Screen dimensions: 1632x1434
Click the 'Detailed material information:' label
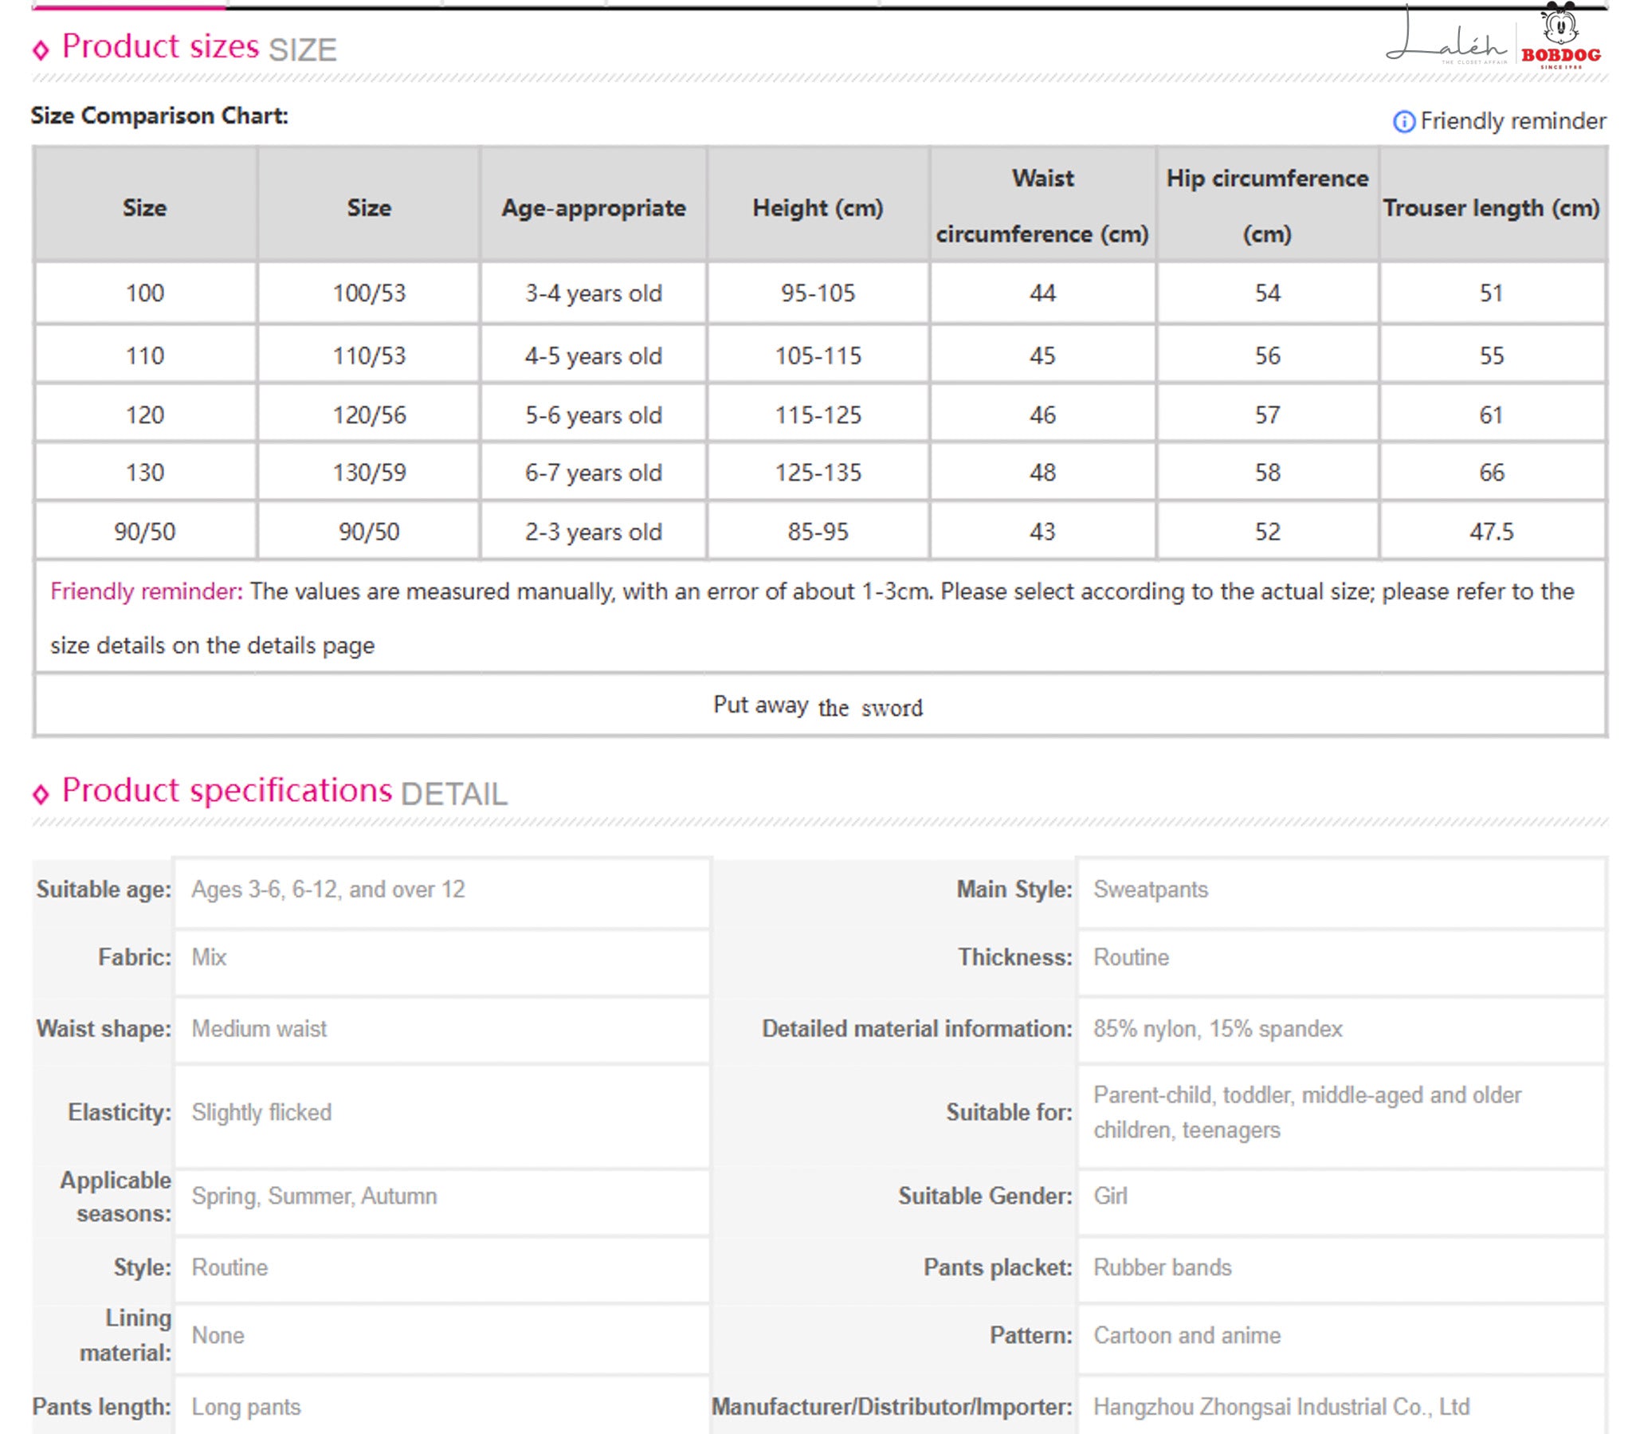pyautogui.click(x=916, y=1028)
